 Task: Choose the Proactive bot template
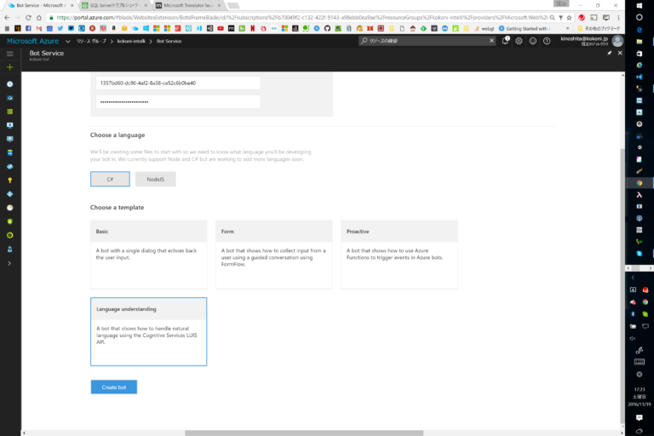pos(399,255)
